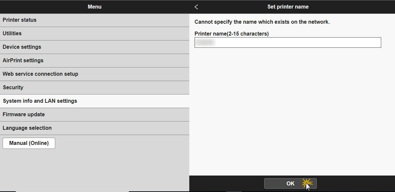Click inside the printer name input field

click(x=288, y=42)
